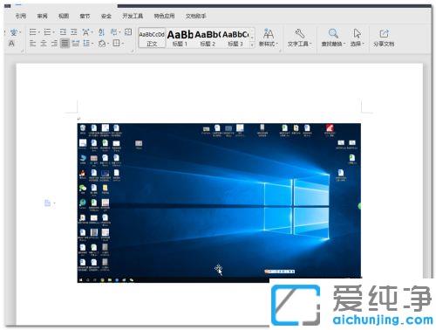The image size is (436, 330).
Task: Open the 视图 tab
Action: (x=64, y=17)
